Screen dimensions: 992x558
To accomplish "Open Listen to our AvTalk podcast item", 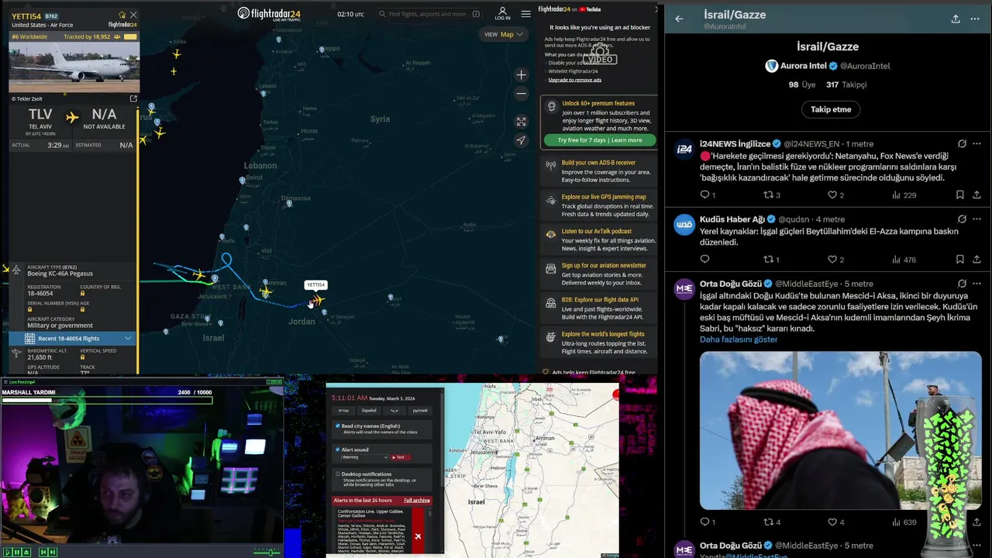I will coord(599,239).
